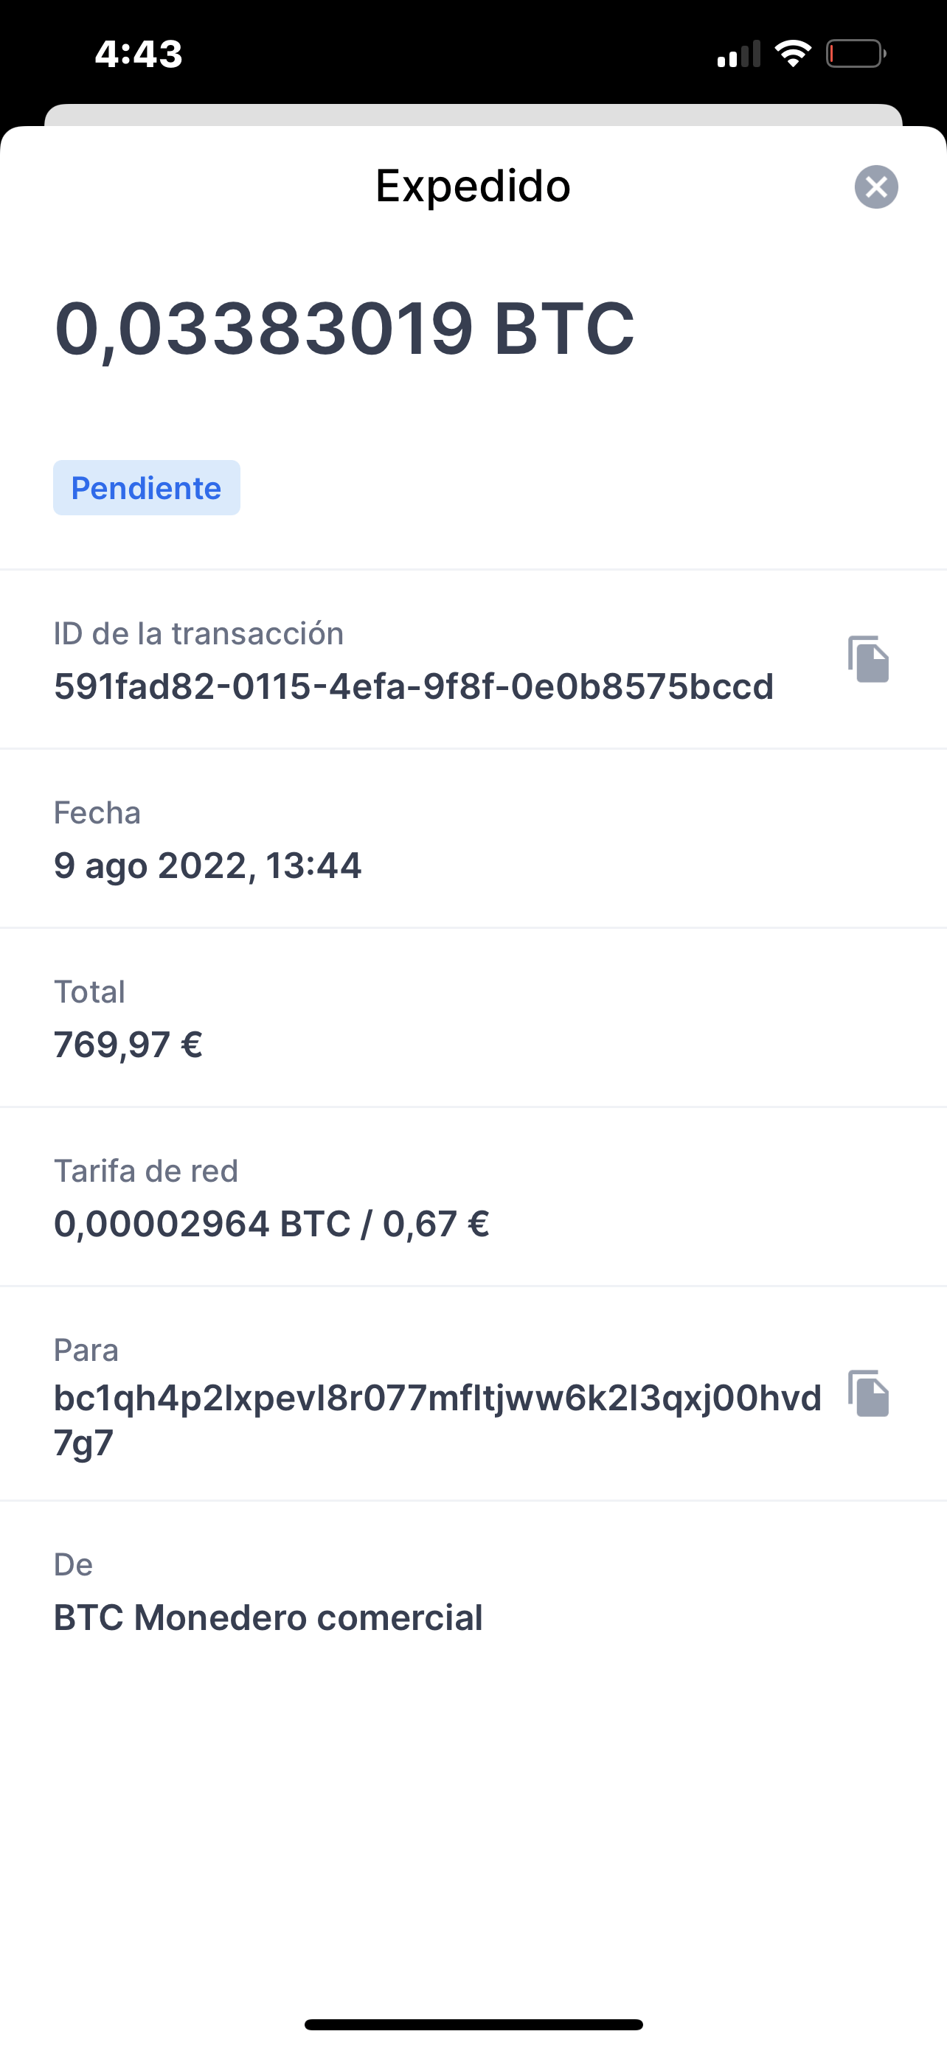The image size is (947, 2048).
Task: Copy the transaction ID
Action: [x=868, y=659]
